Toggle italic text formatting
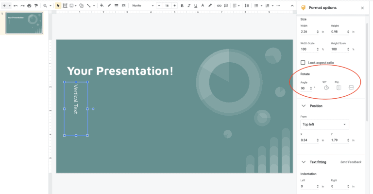The image size is (373, 194). click(x=189, y=6)
